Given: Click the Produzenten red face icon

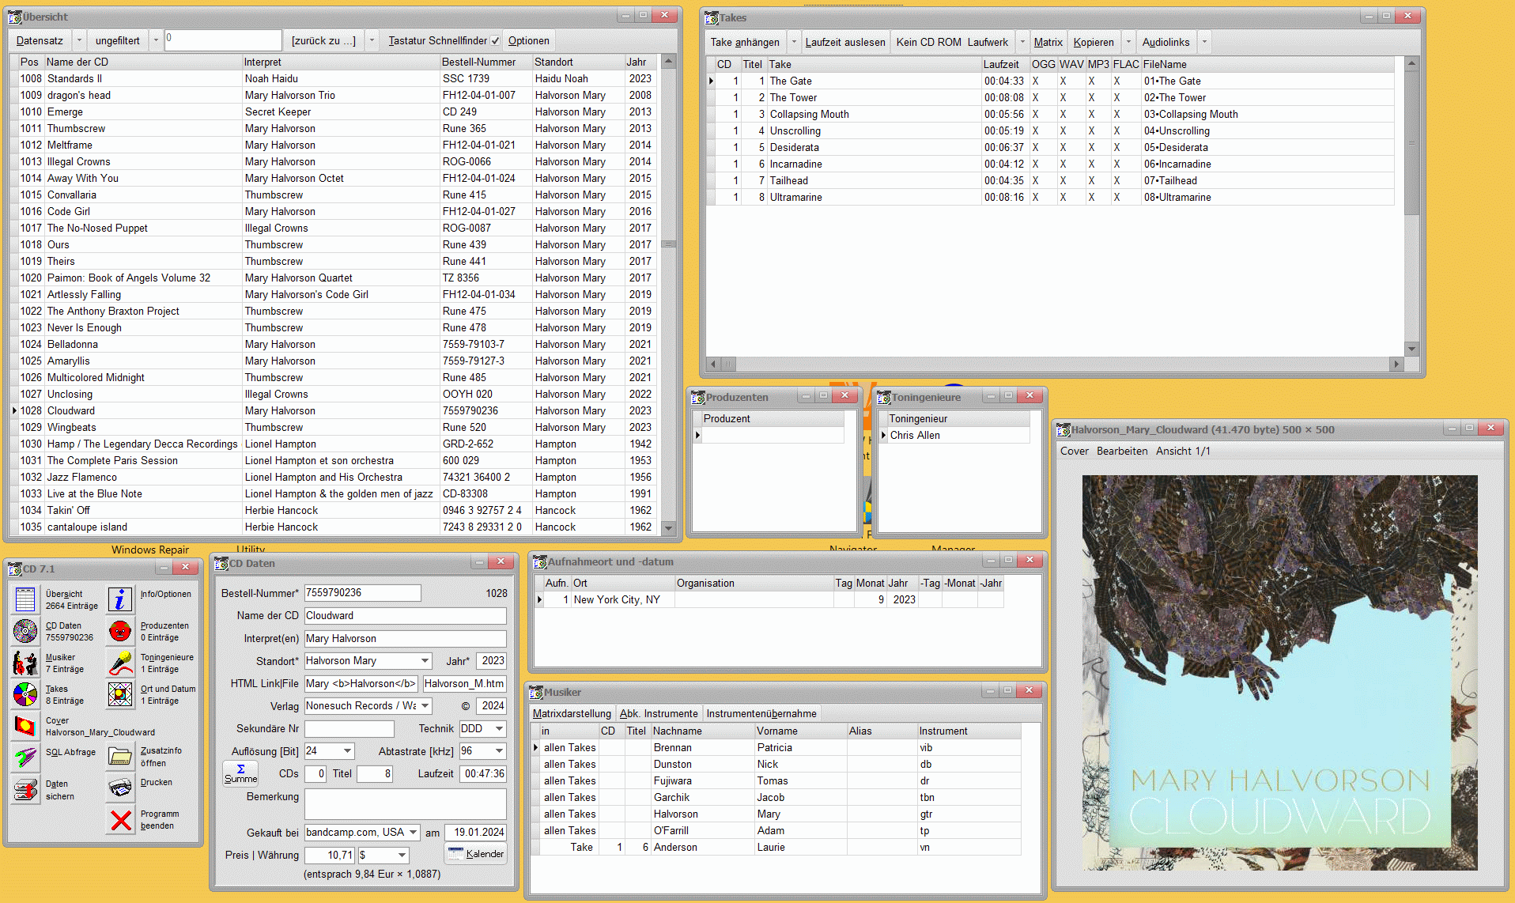Looking at the screenshot, I should [120, 631].
